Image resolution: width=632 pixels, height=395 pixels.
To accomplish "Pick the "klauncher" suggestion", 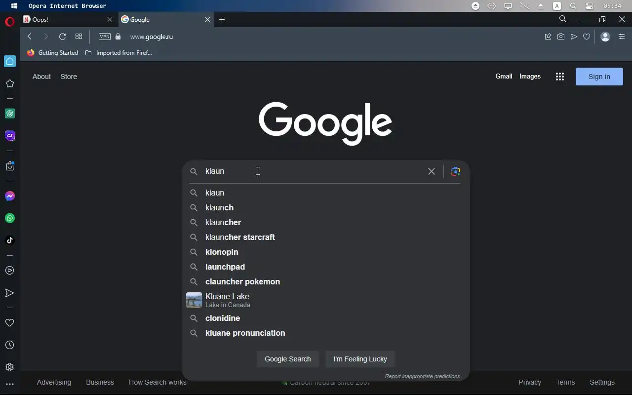I will point(326,222).
